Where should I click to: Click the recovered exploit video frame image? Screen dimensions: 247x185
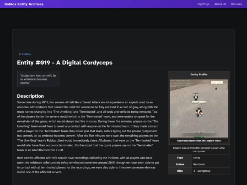(x=199, y=108)
